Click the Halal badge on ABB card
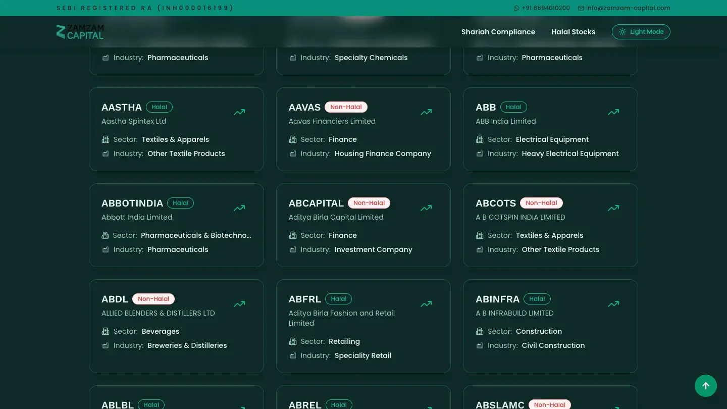This screenshot has height=409, width=727. [513, 107]
